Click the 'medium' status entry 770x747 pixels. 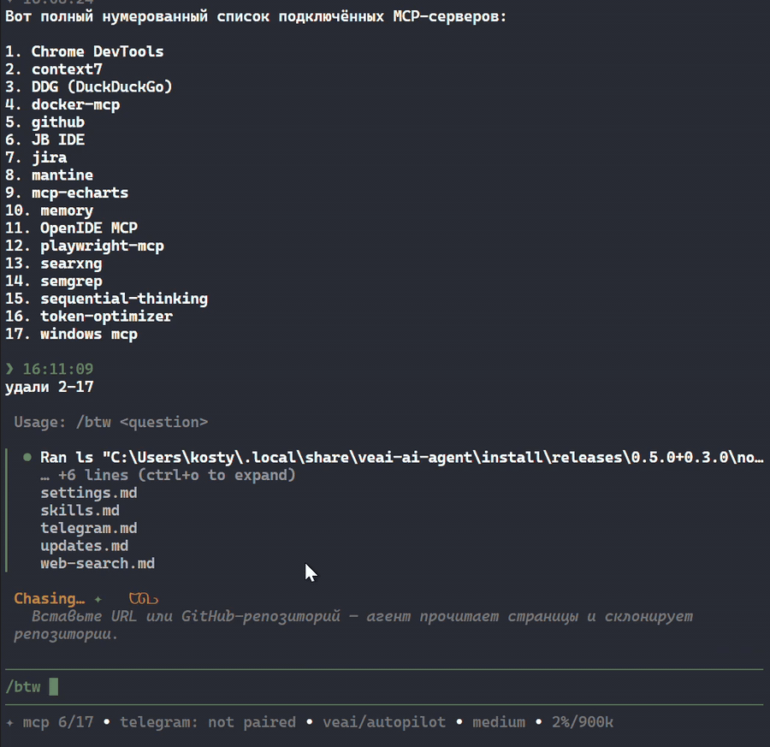(x=499, y=722)
